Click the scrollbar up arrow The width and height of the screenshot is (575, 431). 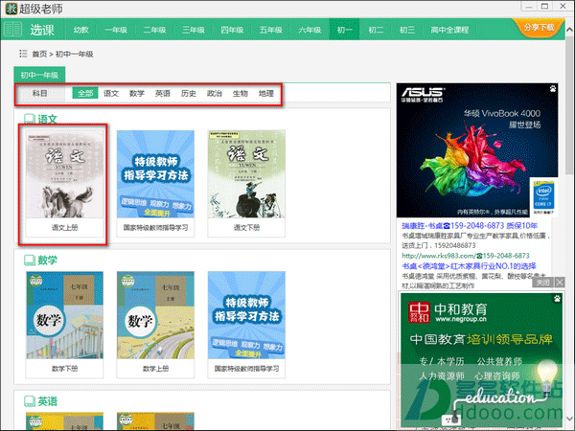coord(569,30)
